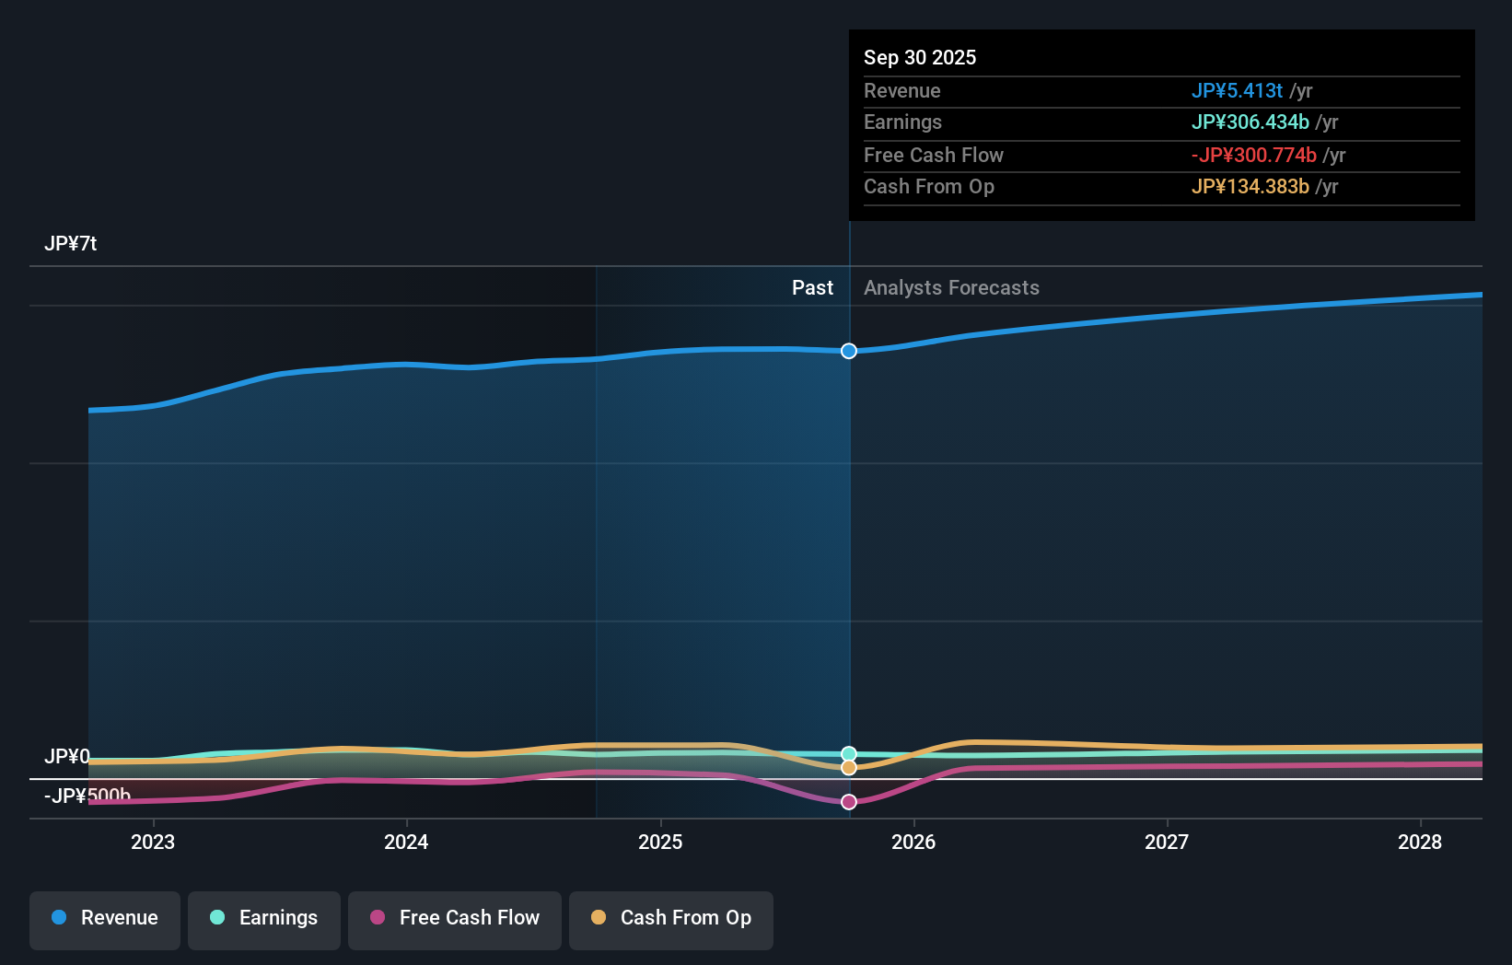1512x965 pixels.
Task: Select the Free Cash Flow low point marker
Action: 848,802
